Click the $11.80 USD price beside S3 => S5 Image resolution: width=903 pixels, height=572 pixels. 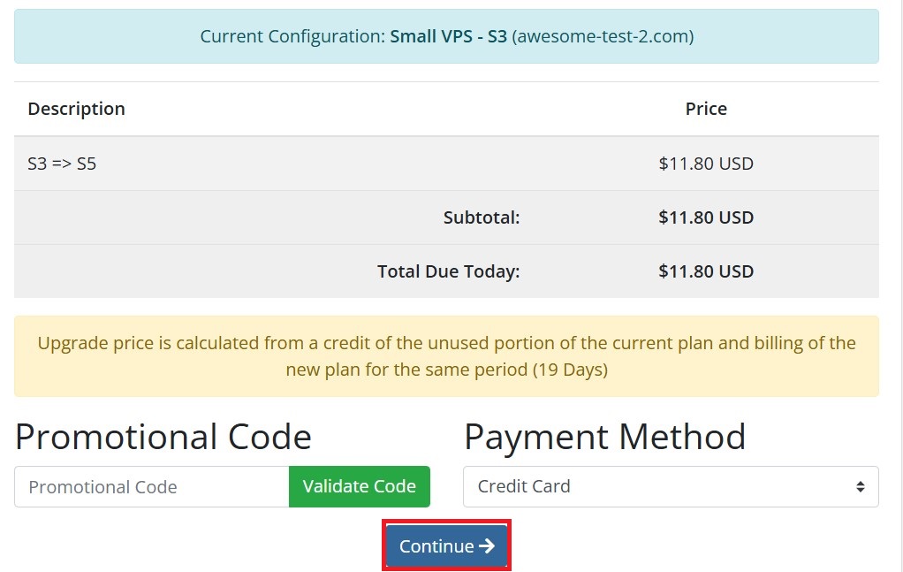point(706,164)
